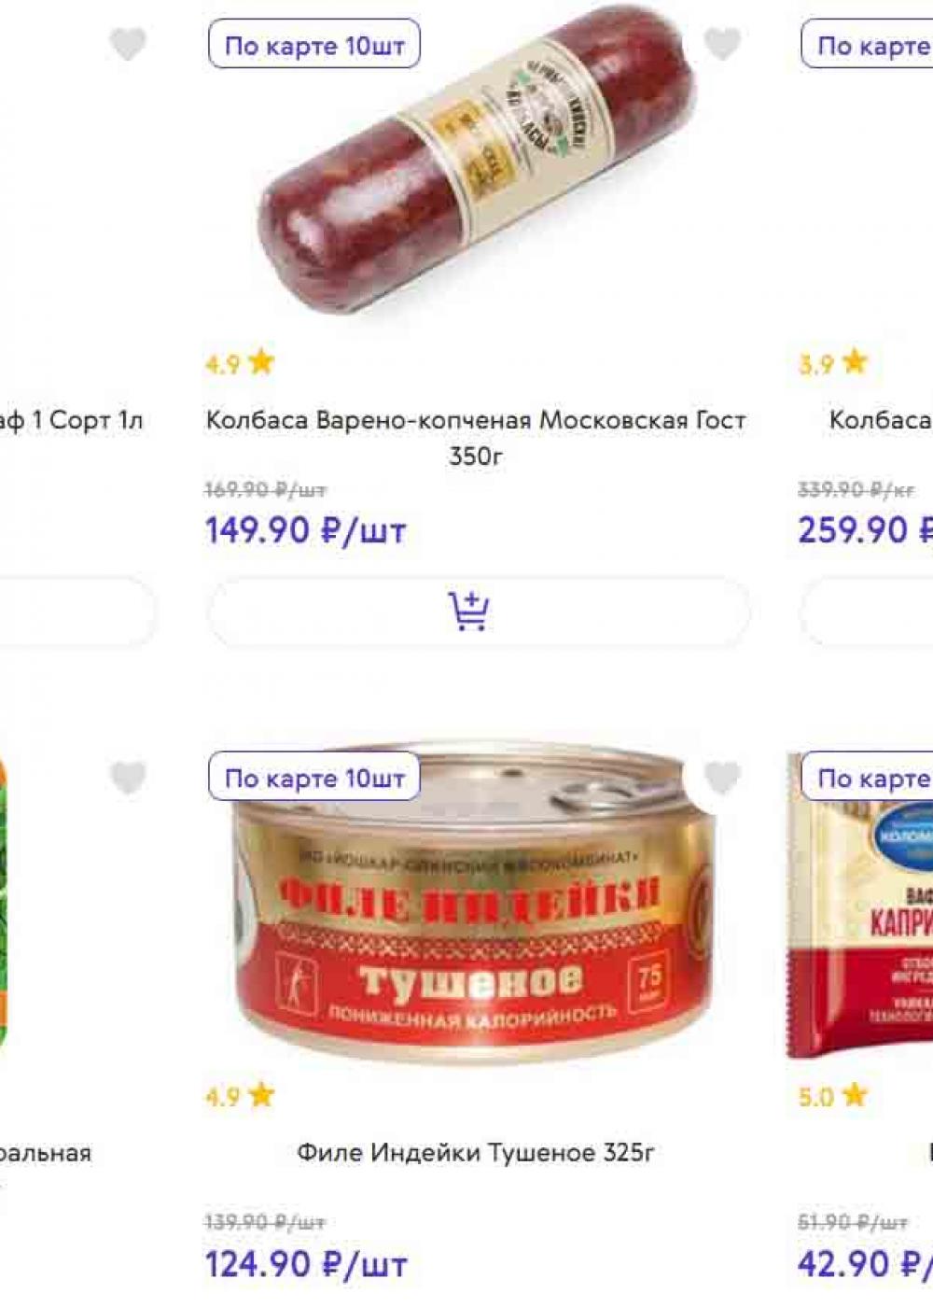Click the 4.9 star rating of turkey fillet
The height and width of the screenshot is (1307, 933).
[x=240, y=1095]
